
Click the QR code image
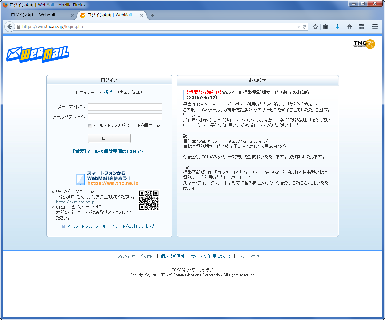[x=149, y=200]
